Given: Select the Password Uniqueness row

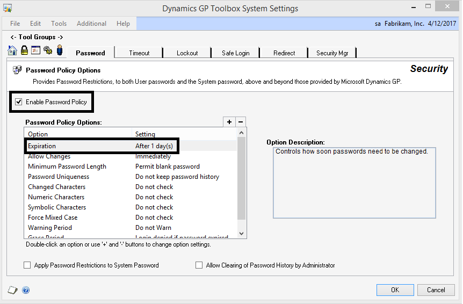Looking at the screenshot, I should pos(131,177).
